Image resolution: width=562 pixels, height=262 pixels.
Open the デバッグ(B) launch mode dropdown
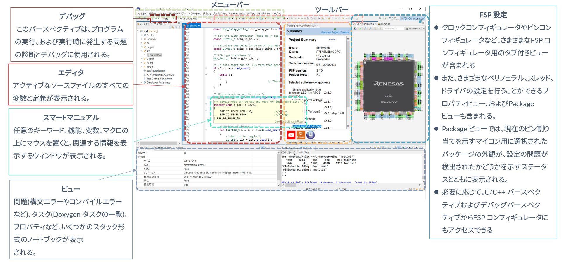coord(173,18)
